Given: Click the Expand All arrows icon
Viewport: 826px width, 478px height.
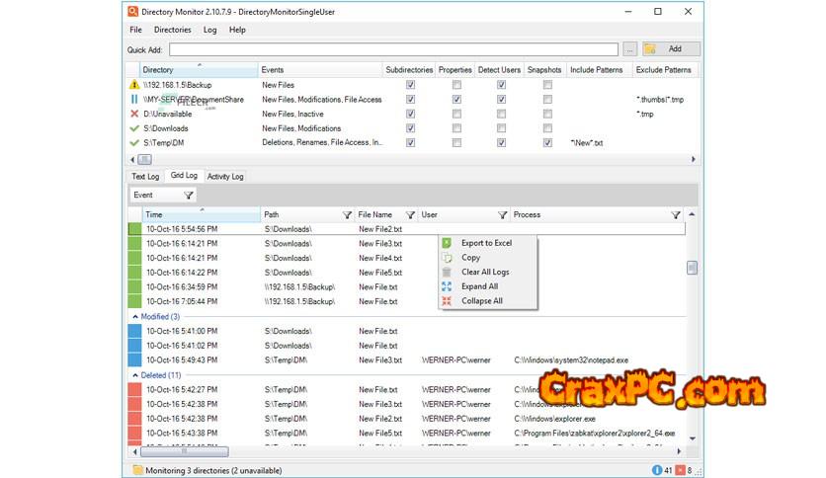Looking at the screenshot, I should [x=448, y=286].
